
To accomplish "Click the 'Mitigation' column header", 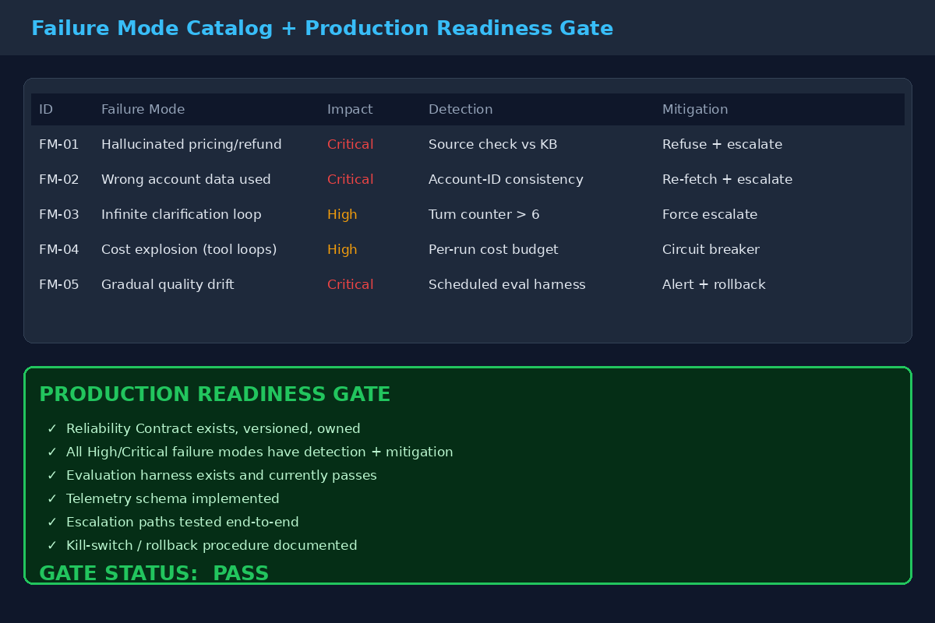I will click(695, 110).
